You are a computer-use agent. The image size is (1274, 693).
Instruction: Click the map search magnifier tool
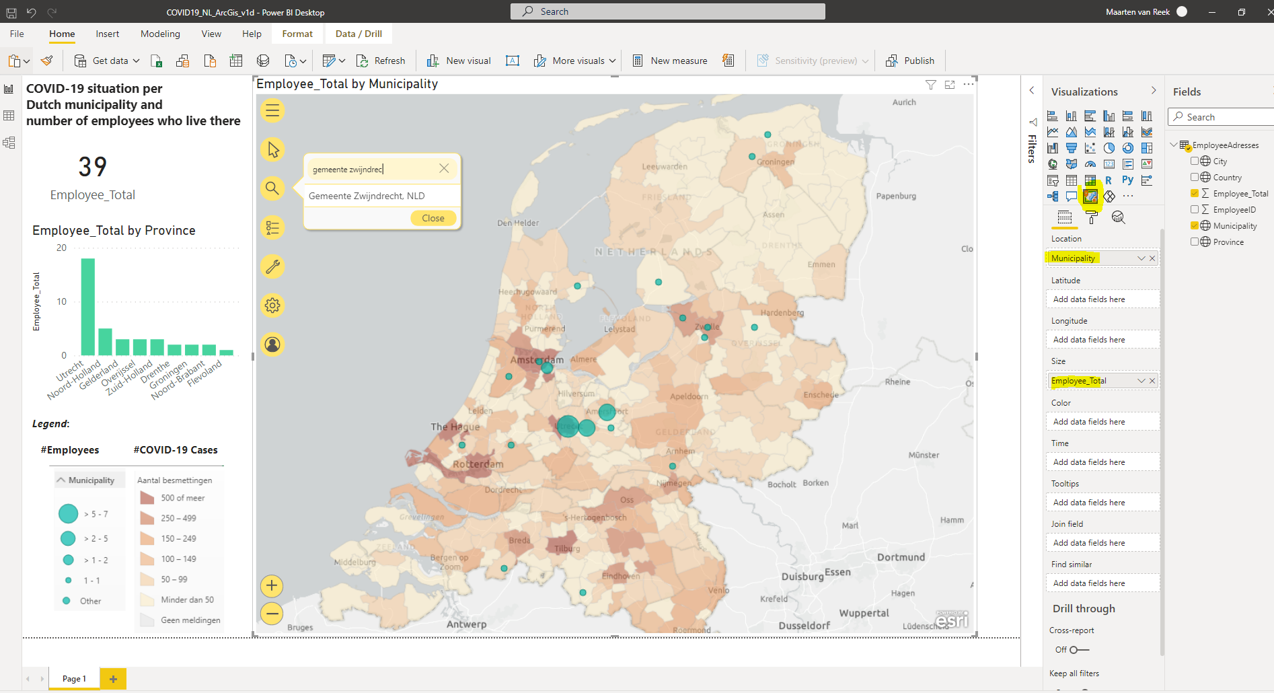tap(272, 188)
